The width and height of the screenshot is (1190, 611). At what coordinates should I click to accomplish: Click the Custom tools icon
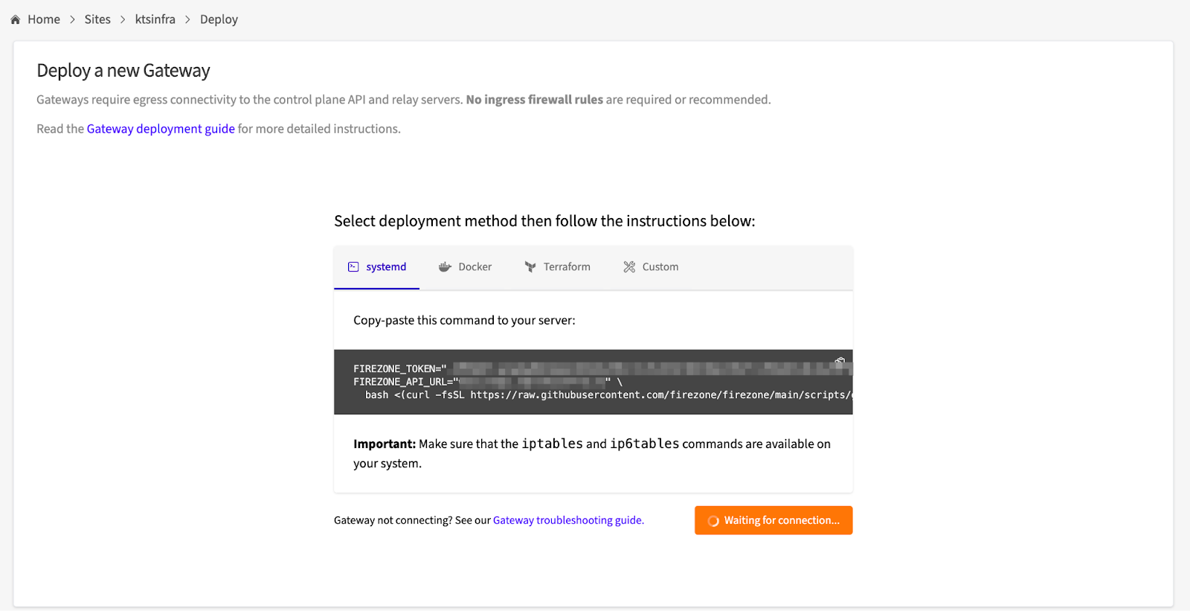coord(629,267)
